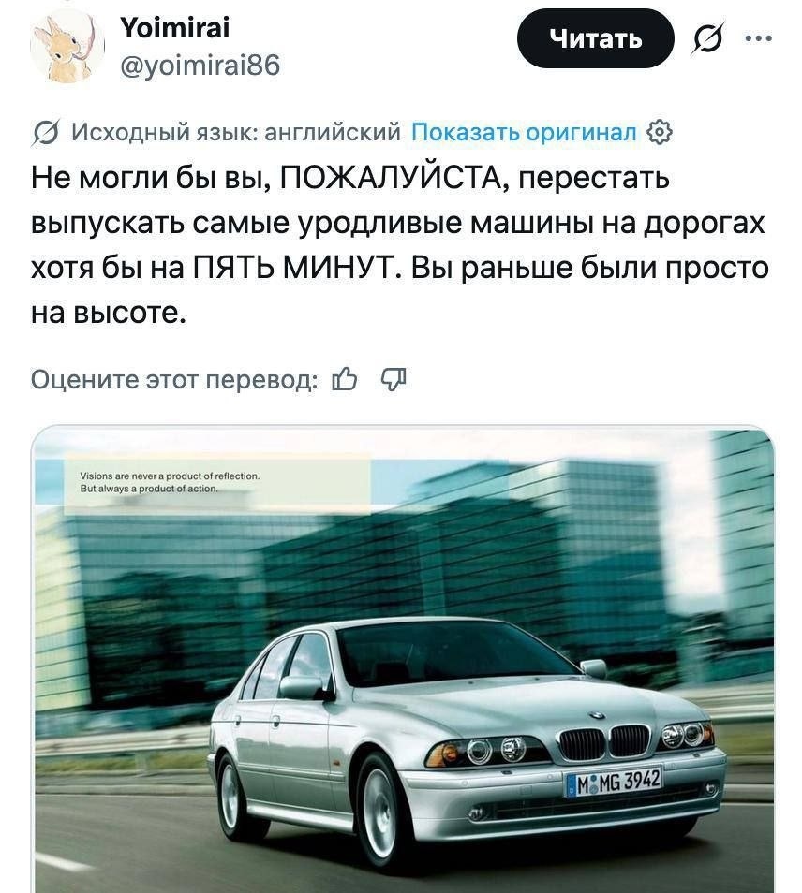Open the Grok icon beside the Читать button
This screenshot has width=802, height=893.
coord(708,38)
